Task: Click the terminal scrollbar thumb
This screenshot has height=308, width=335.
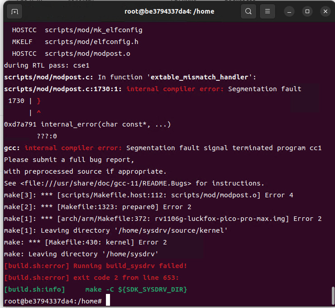Action: [x=333, y=296]
